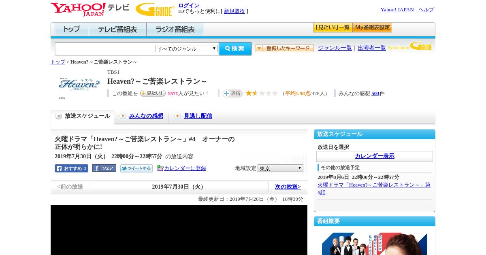Click the Twitter ツイートする button
The image size is (486, 255).
point(136,168)
